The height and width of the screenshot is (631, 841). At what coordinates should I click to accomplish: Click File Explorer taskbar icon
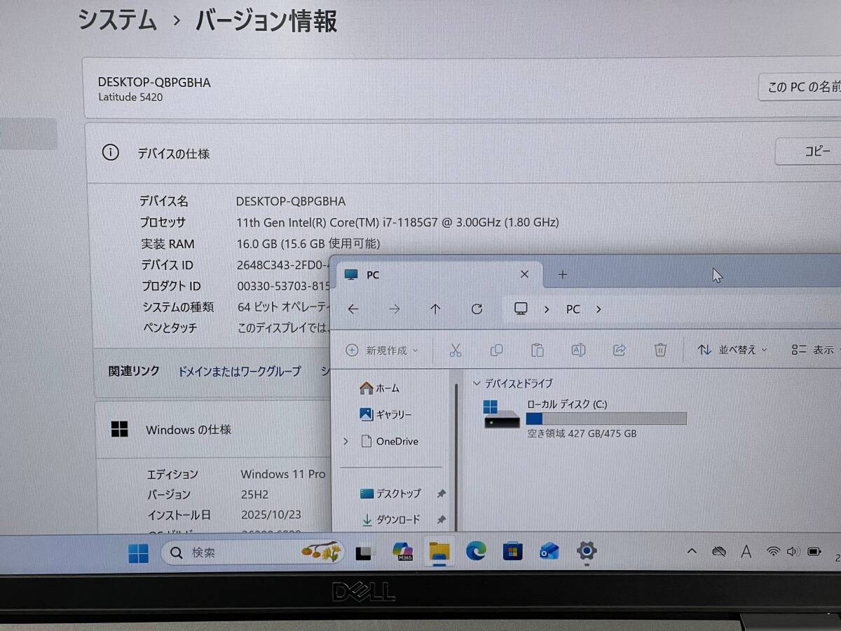click(439, 552)
